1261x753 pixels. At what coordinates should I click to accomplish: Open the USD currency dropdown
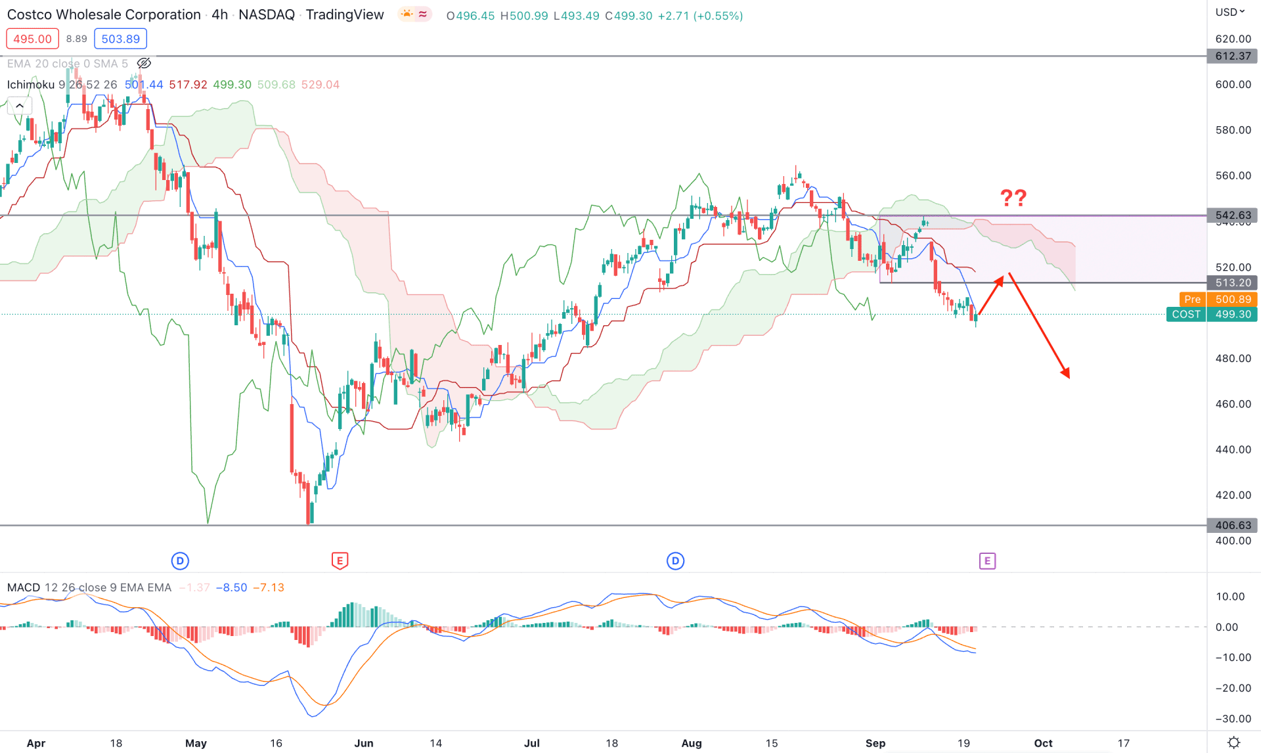pos(1229,12)
